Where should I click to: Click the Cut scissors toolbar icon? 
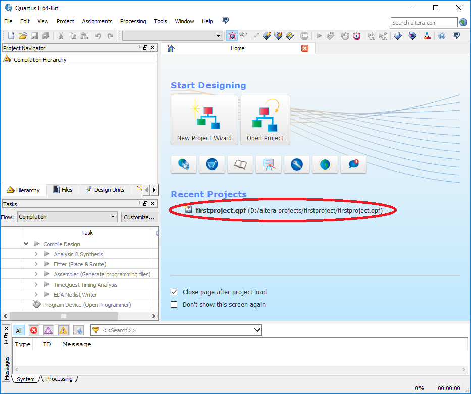pos(61,36)
